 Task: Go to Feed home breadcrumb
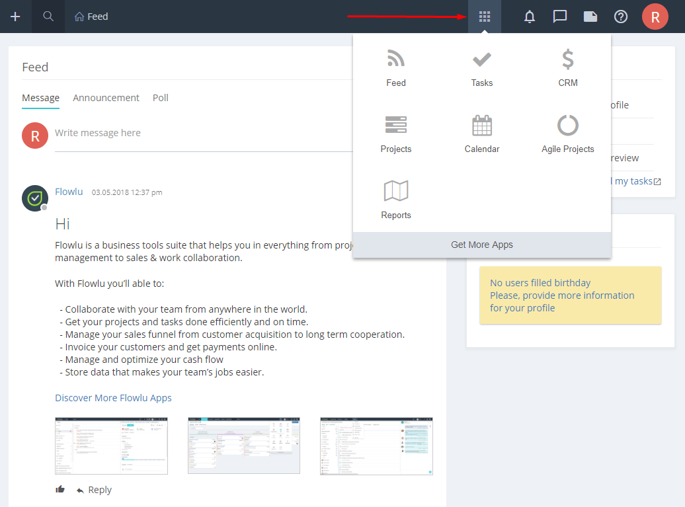coord(91,17)
